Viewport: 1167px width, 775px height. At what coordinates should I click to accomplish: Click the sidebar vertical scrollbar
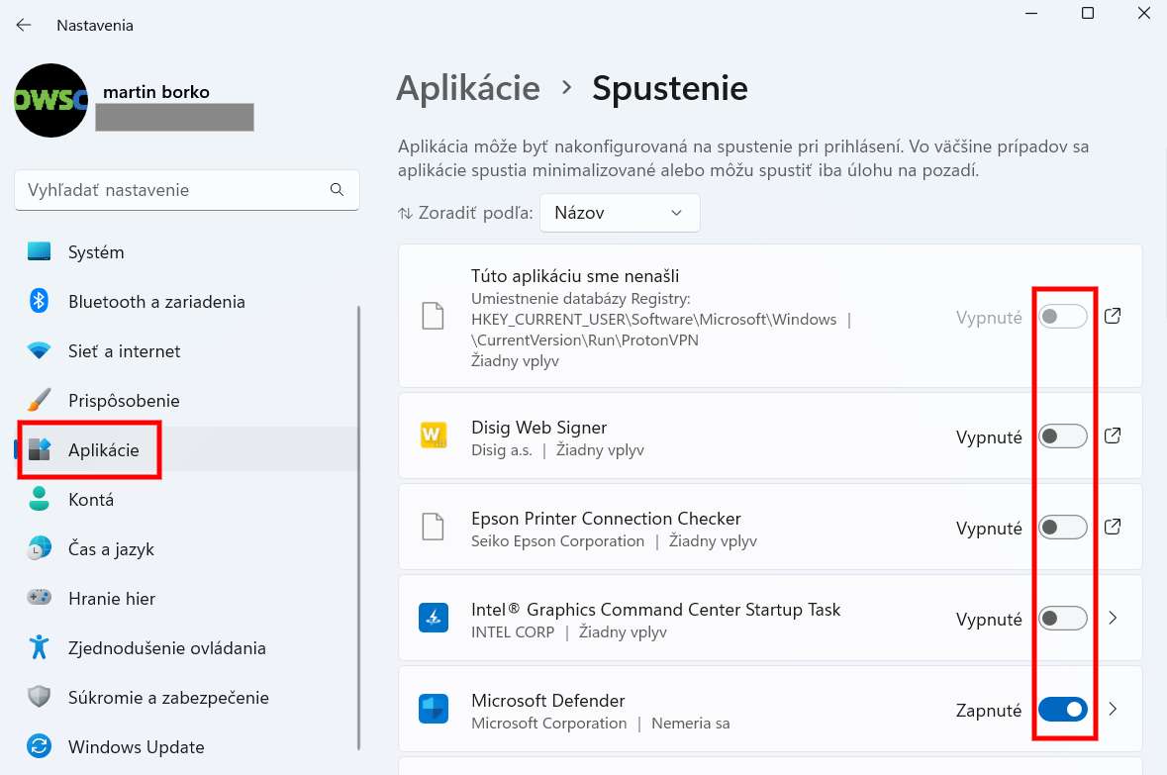point(358,528)
